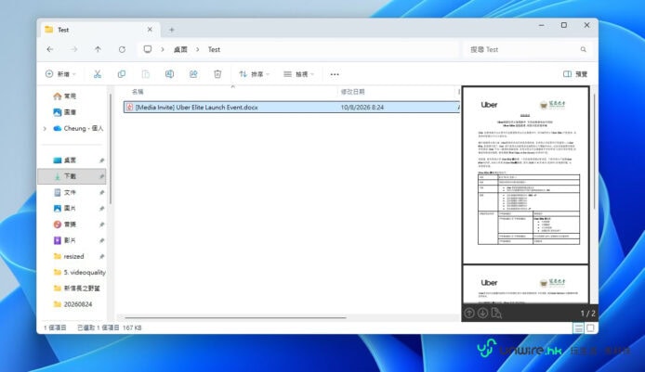
Task: Open the 20260824 folder
Action: click(x=72, y=304)
